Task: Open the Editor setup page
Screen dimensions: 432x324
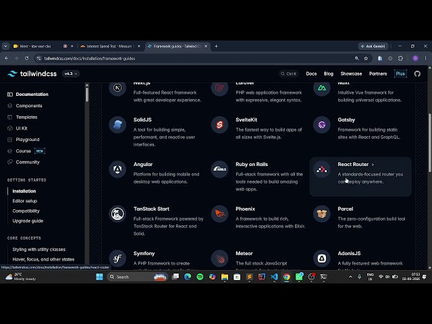Action: (25, 201)
